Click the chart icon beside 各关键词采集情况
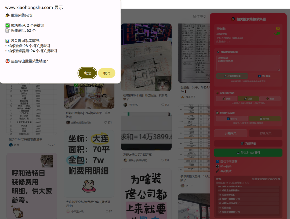 coord(8,41)
